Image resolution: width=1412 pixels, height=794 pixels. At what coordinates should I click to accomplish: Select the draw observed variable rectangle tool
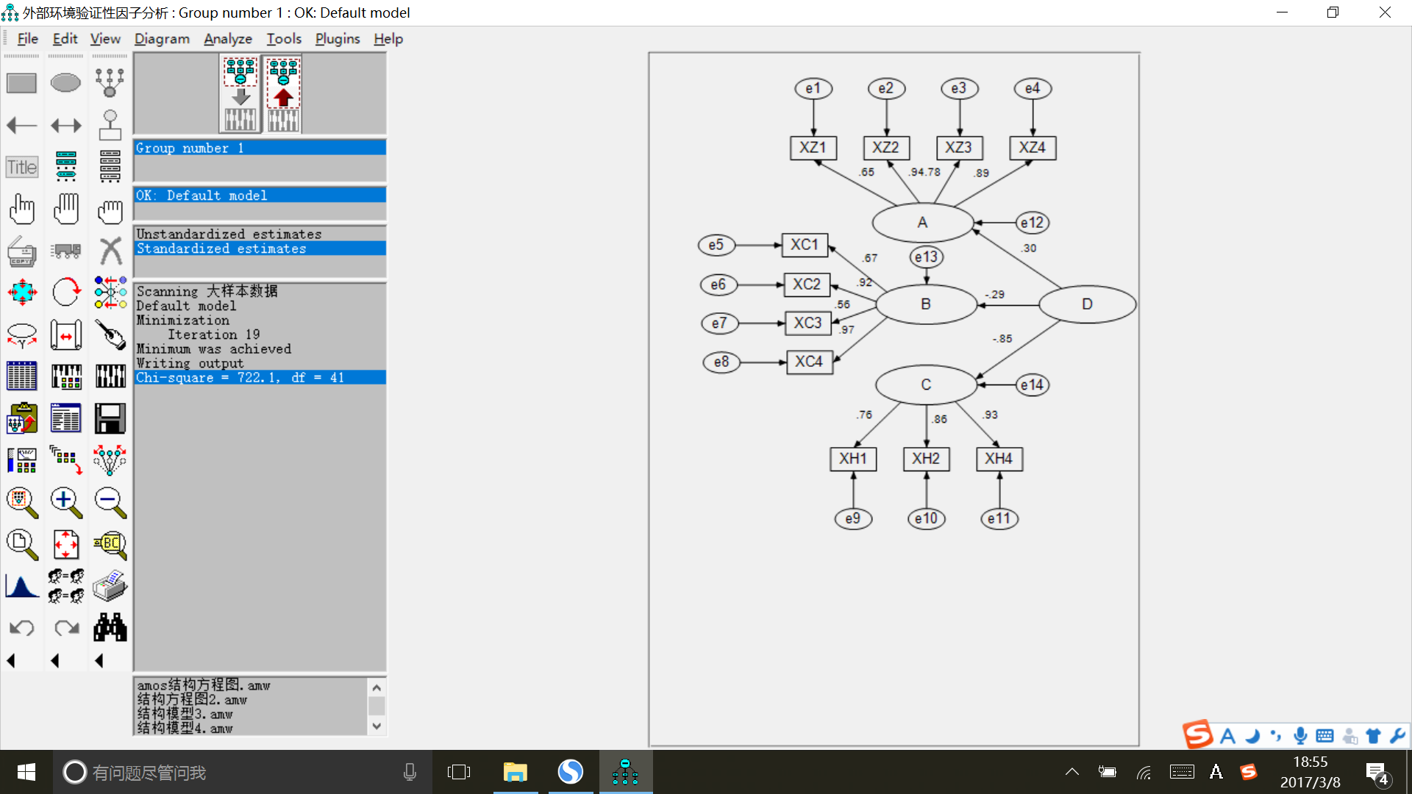click(21, 83)
